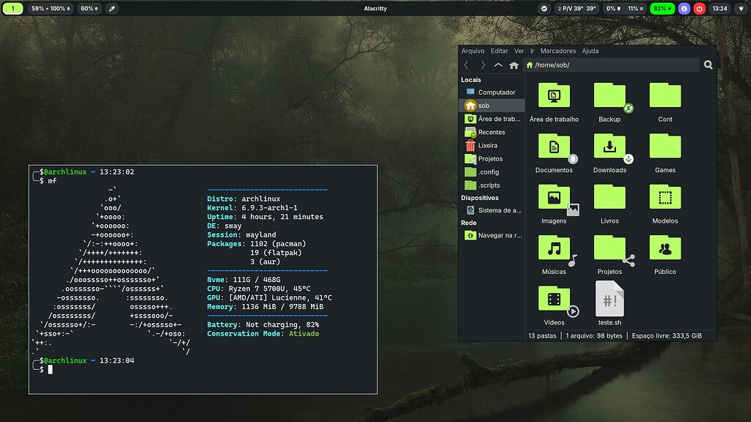Click the search magnifier in the file manager
The width and height of the screenshot is (751, 422).
[707, 64]
